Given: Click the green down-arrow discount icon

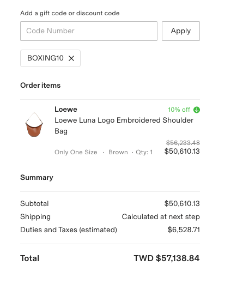Looking at the screenshot, I should (197, 110).
